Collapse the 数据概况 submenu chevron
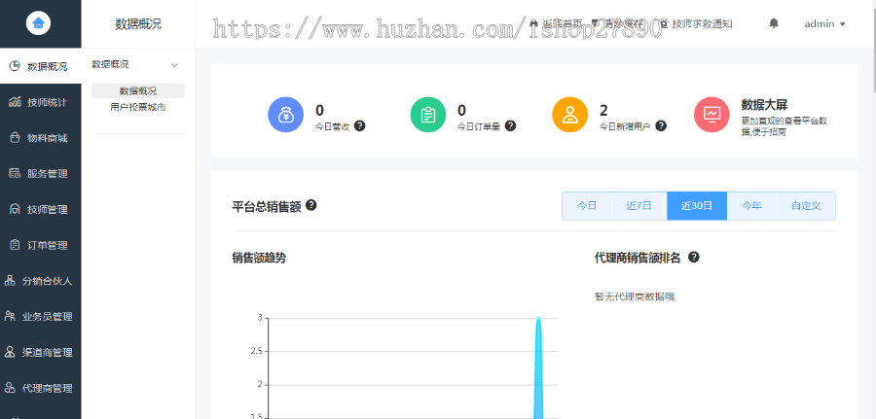The height and width of the screenshot is (419, 876). (174, 65)
